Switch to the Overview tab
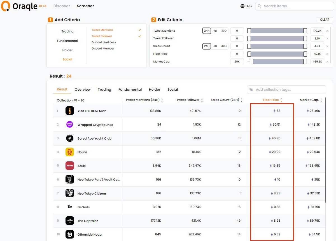The image size is (336, 241). coord(83,90)
